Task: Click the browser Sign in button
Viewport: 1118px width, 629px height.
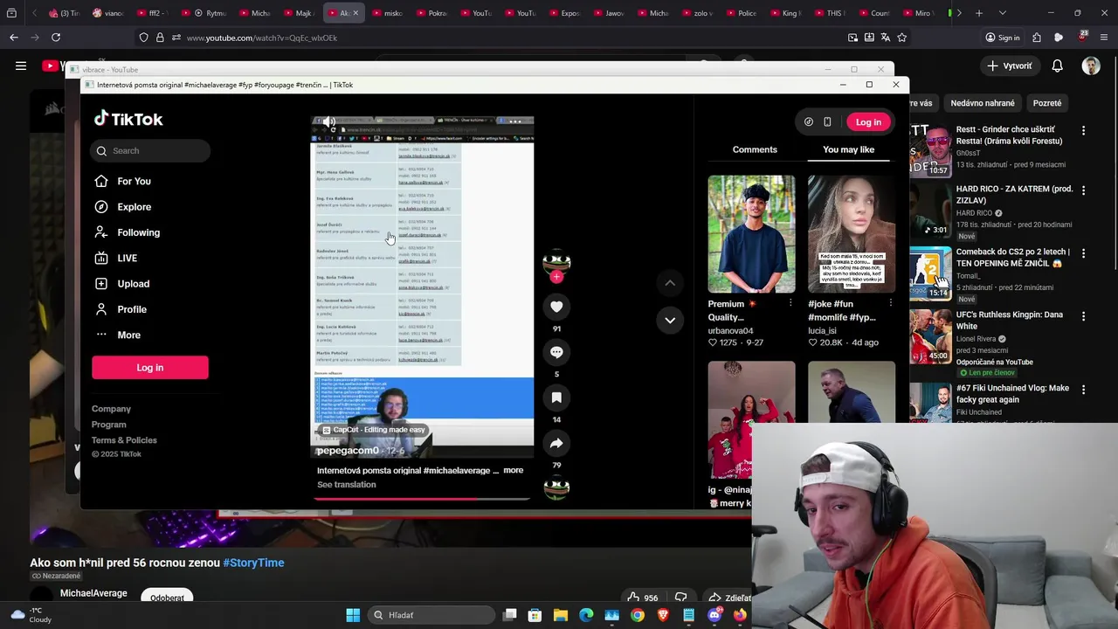Action: tap(1003, 38)
